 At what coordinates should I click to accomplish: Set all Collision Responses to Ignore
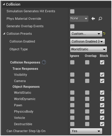(x=72, y=62)
